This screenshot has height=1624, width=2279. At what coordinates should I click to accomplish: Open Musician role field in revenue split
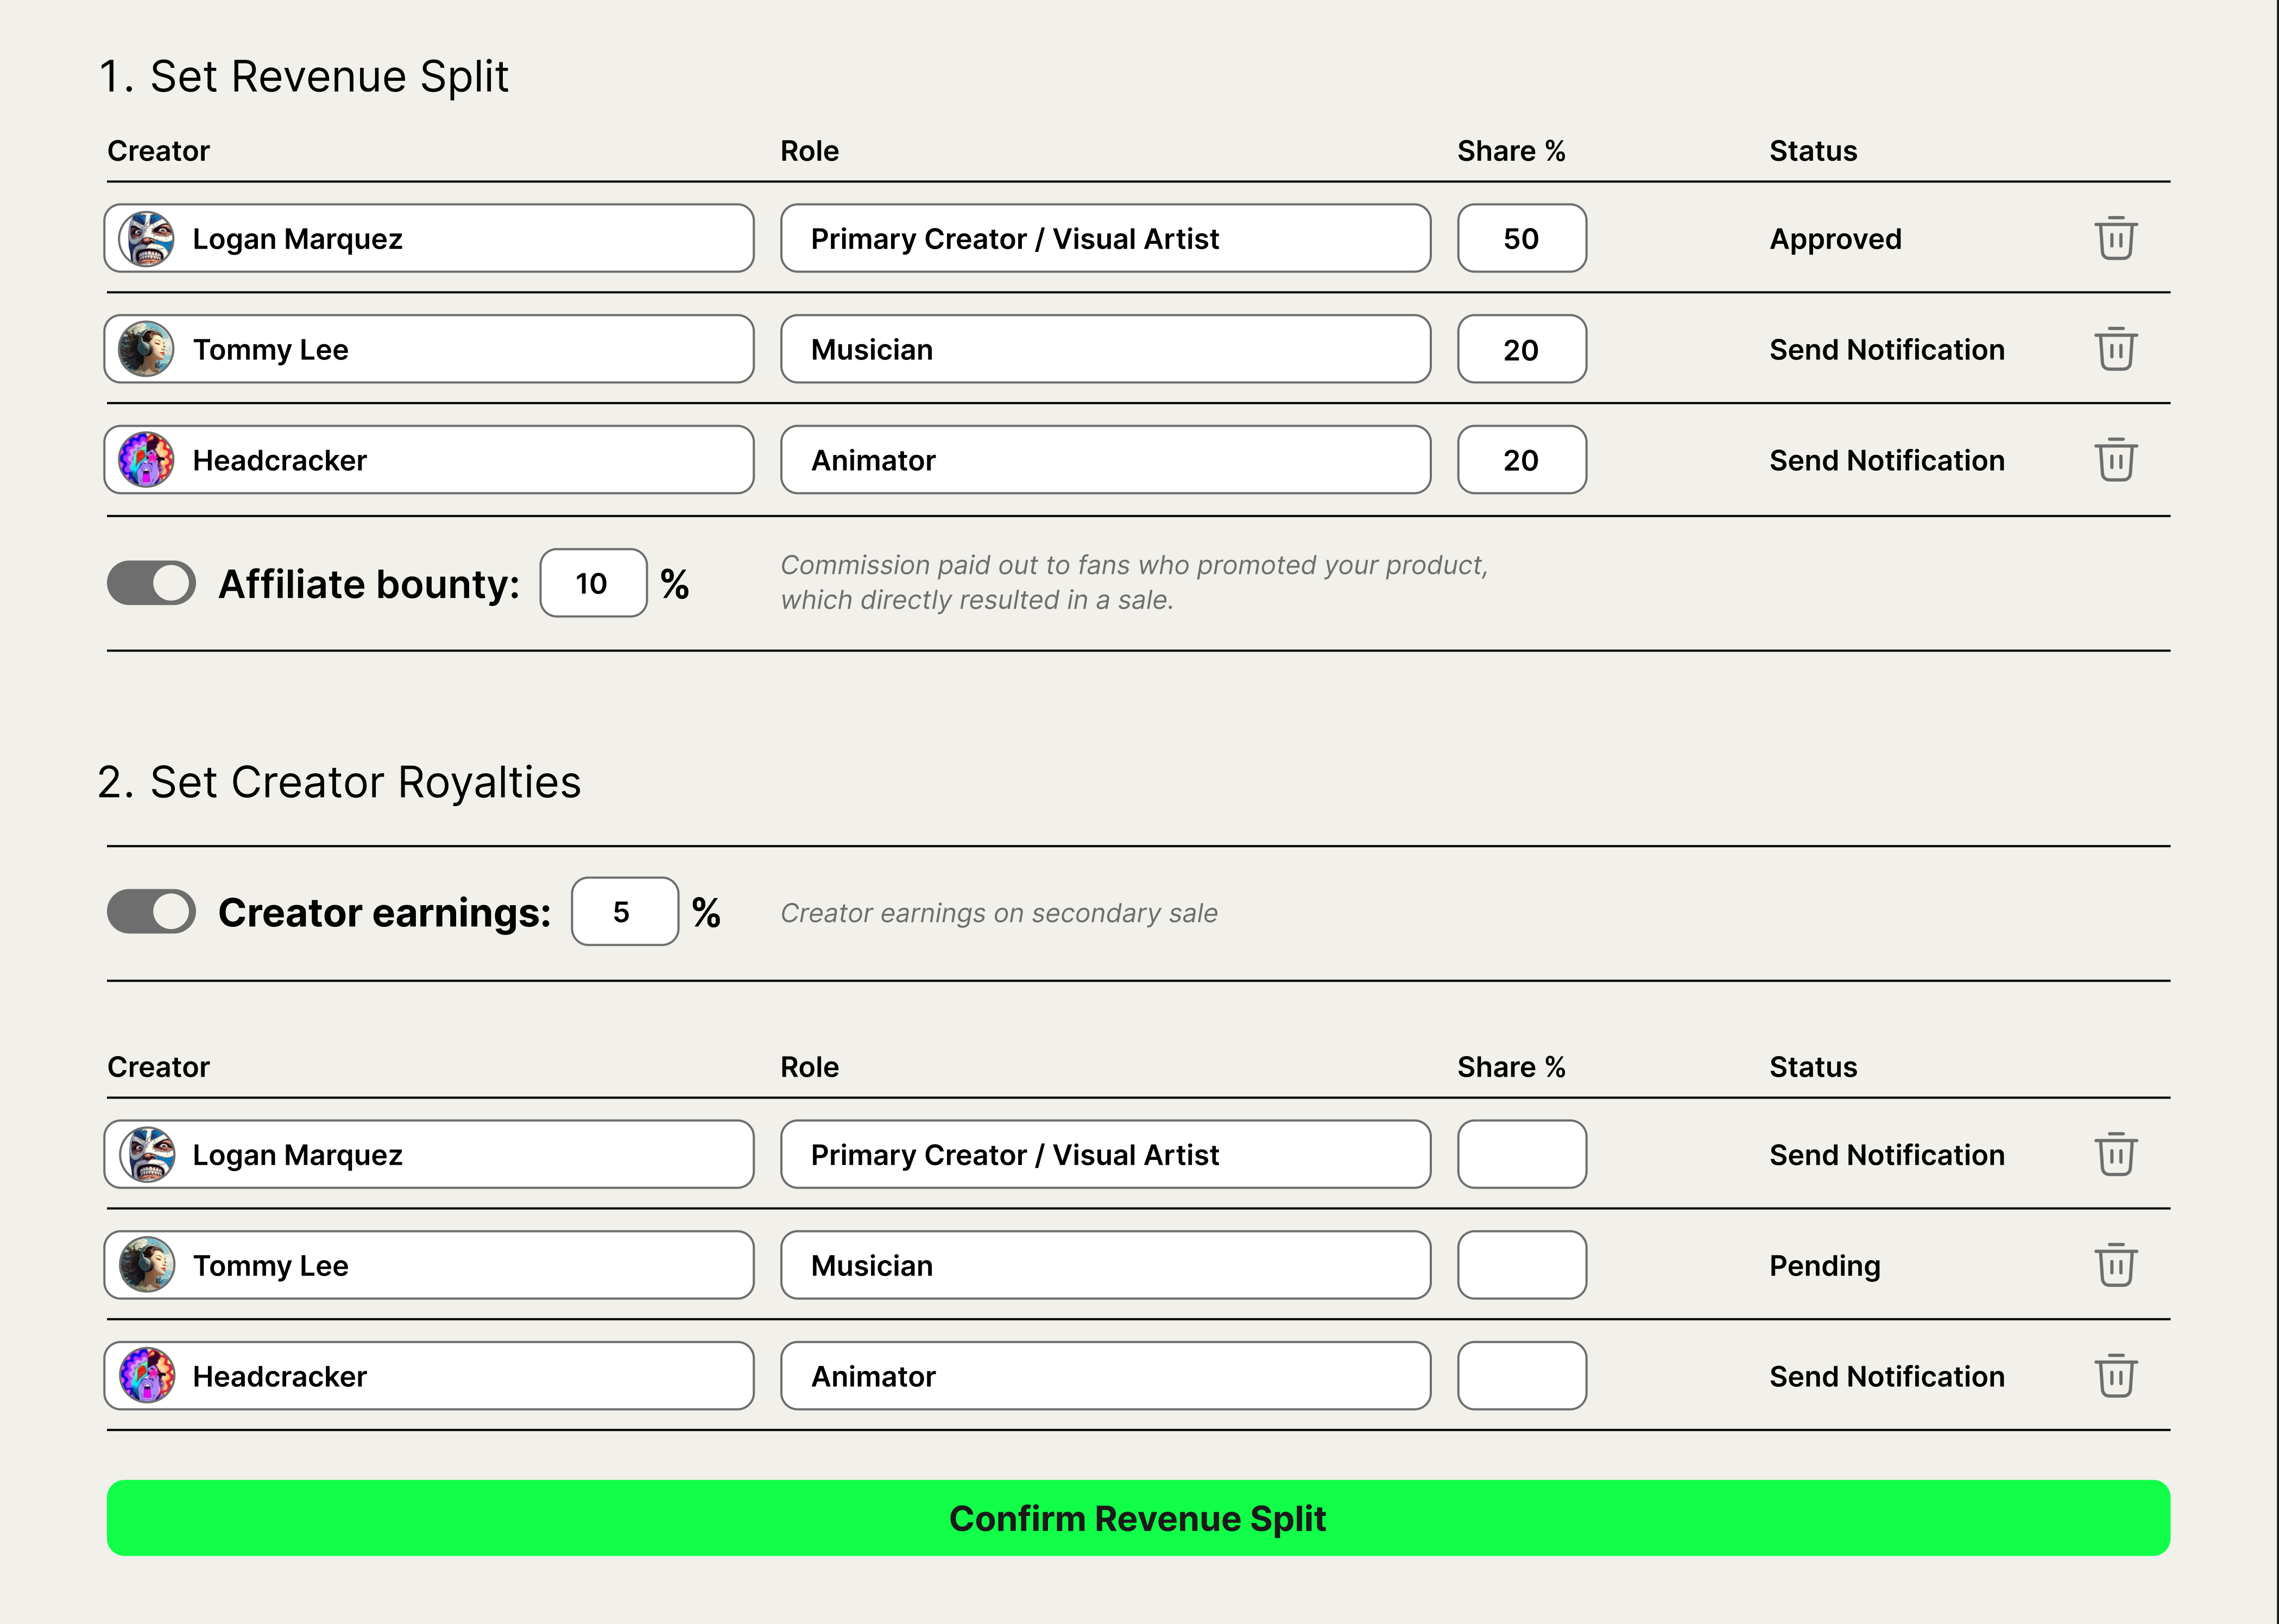click(x=1105, y=349)
